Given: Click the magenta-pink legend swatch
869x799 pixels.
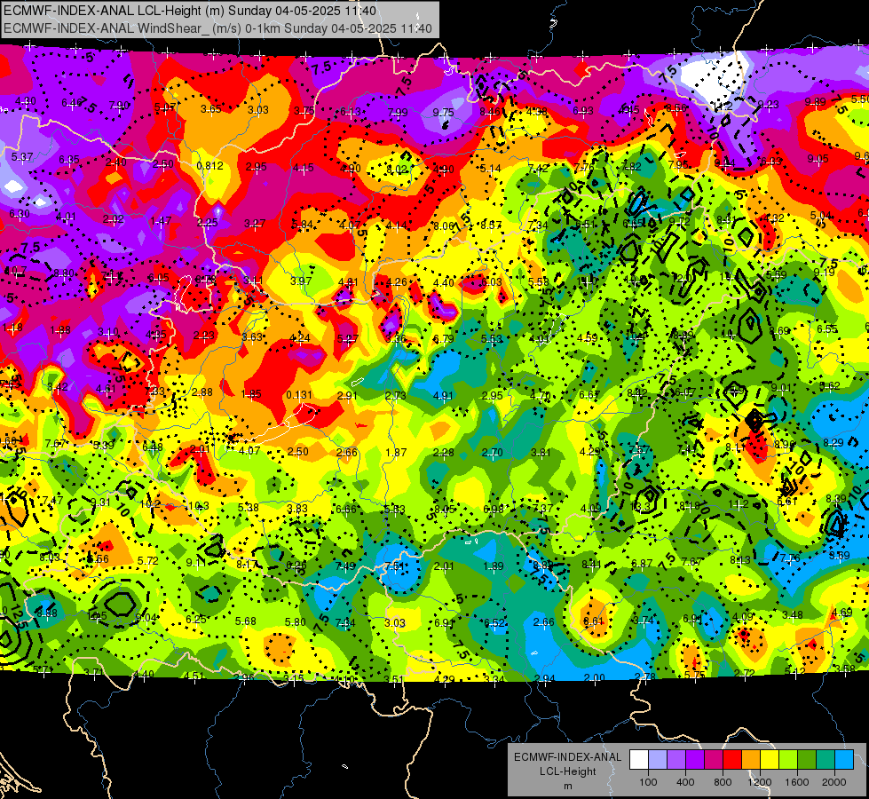Looking at the screenshot, I should pos(714,760).
